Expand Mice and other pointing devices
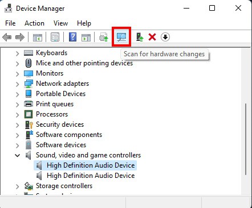This screenshot has height=208, width=252. tap(17, 64)
